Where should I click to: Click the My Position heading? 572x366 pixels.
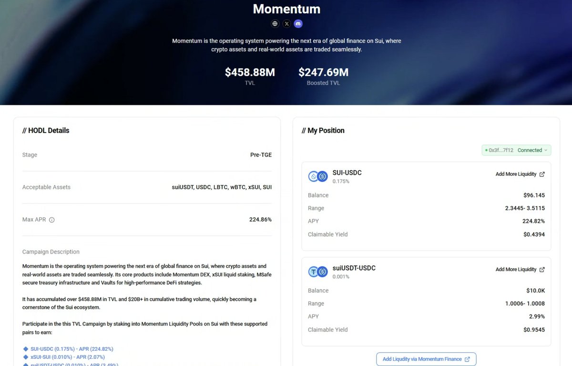[x=323, y=131]
